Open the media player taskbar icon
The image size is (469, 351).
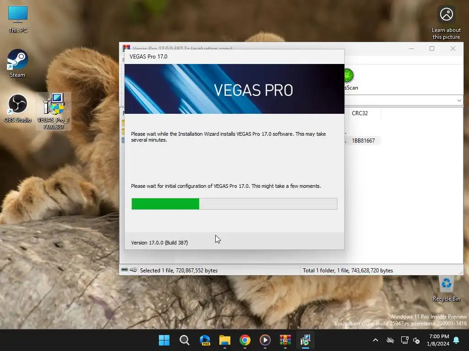(265, 340)
